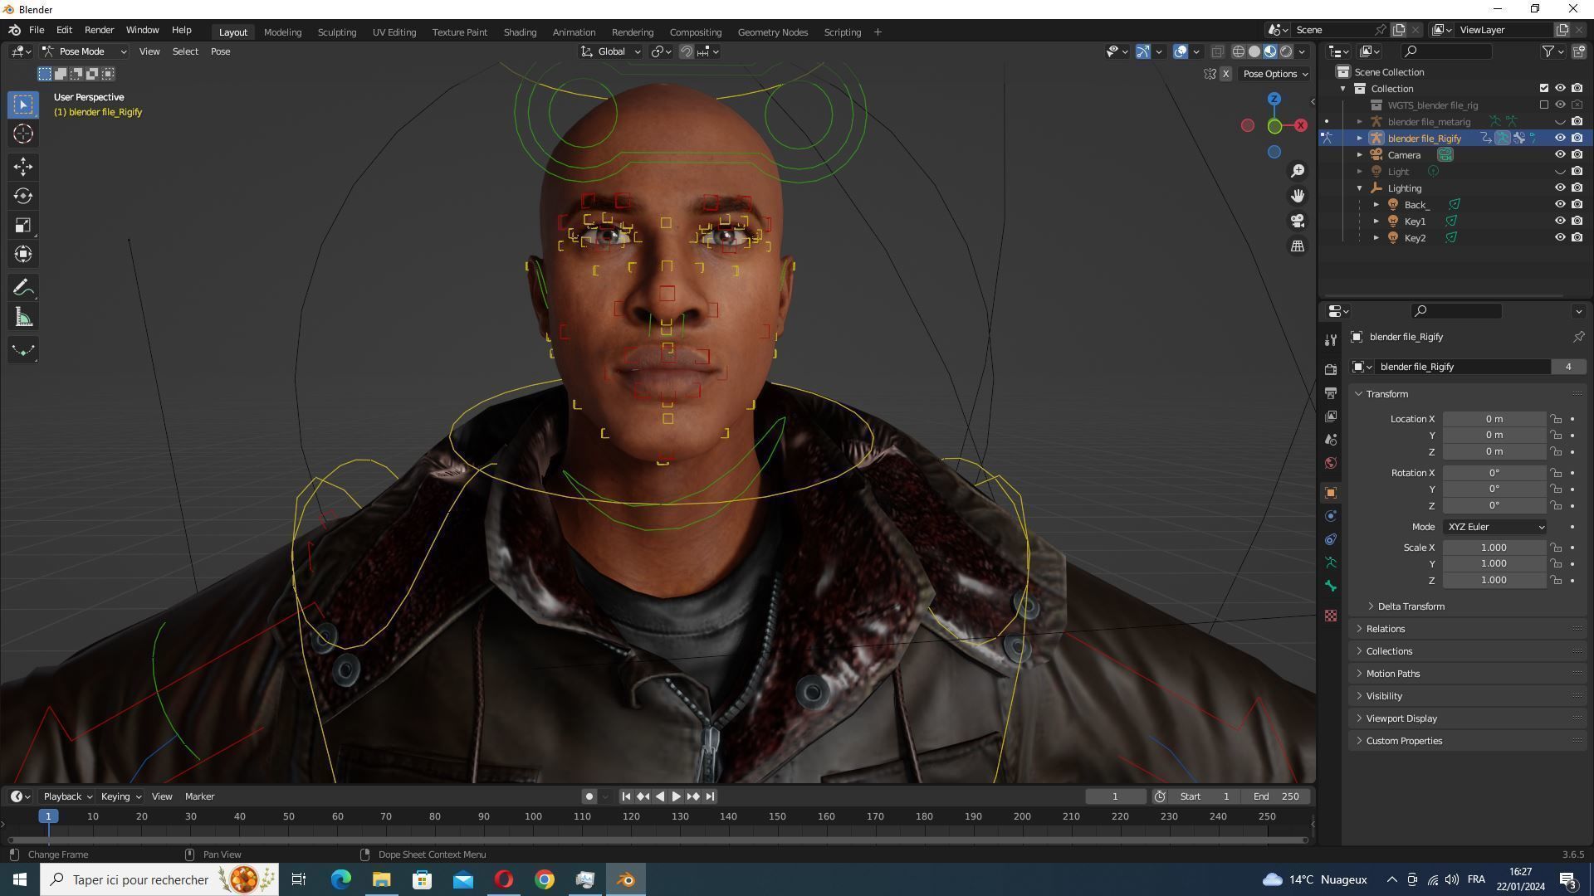Enable WGTS_blender file_rig collection checkbox

pyautogui.click(x=1543, y=105)
